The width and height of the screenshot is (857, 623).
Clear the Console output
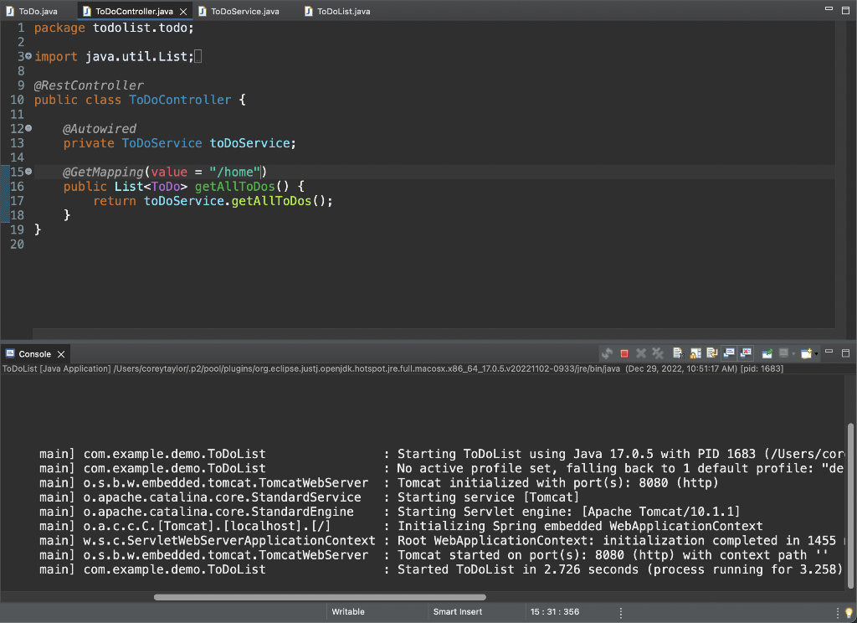point(676,354)
